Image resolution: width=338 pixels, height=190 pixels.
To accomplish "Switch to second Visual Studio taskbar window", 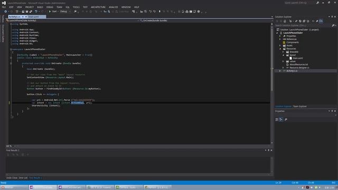I will coord(72,187).
